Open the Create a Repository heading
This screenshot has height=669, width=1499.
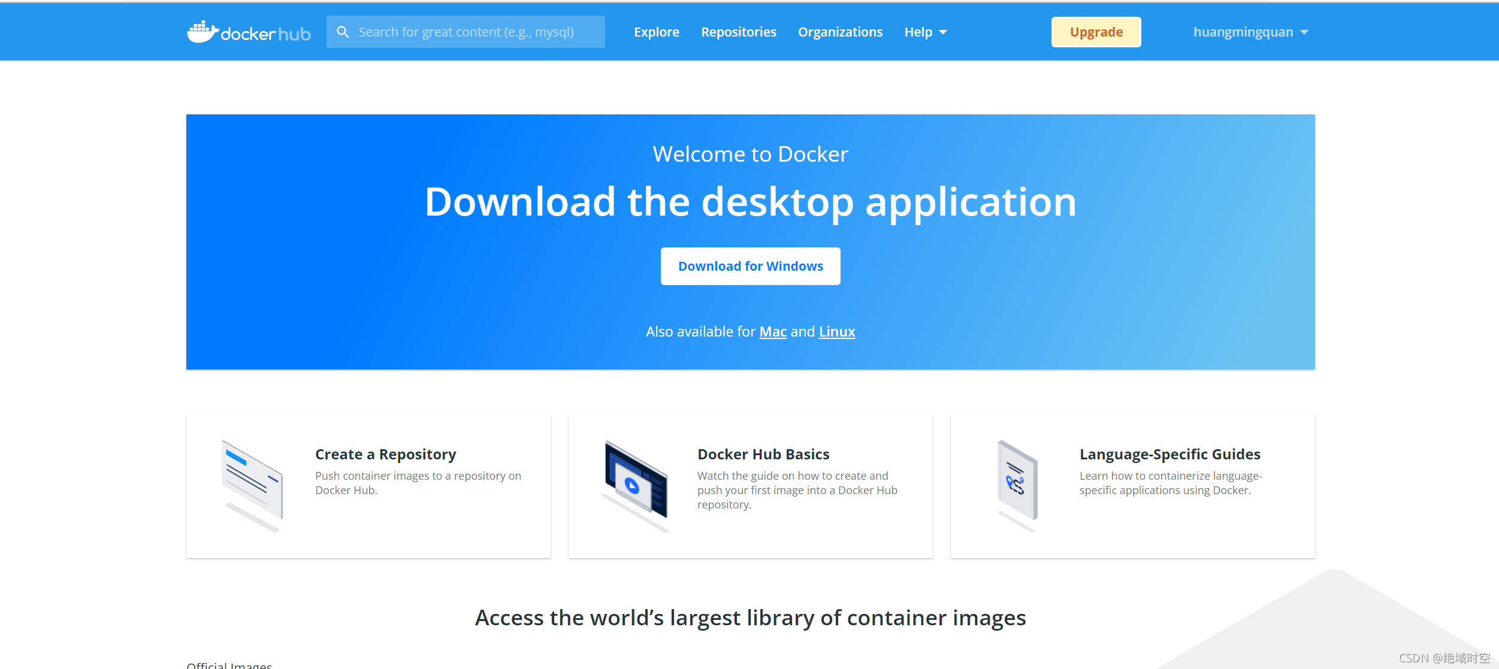click(x=385, y=454)
